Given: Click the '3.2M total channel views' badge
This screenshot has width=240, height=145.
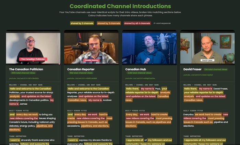Looking at the screenshot, I should 140,73.
